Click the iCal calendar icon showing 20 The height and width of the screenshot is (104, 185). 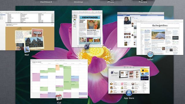[59, 98]
